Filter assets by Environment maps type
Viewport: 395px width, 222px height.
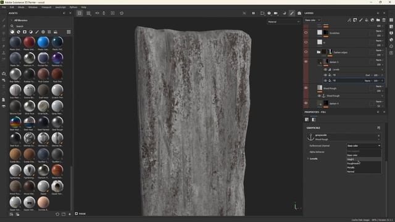(56, 32)
